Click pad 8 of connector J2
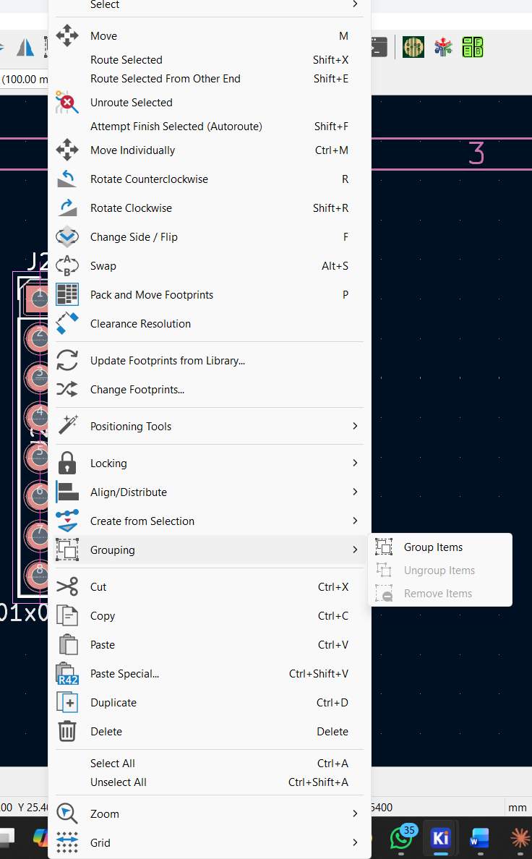 (38, 576)
